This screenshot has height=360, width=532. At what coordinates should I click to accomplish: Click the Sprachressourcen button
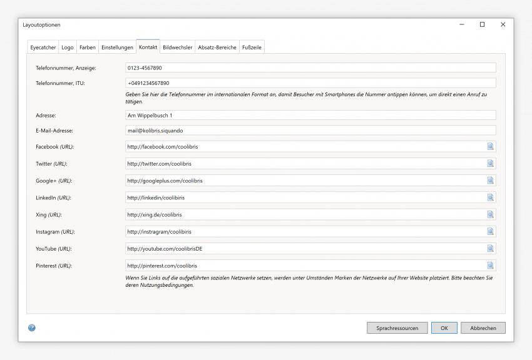pos(397,328)
